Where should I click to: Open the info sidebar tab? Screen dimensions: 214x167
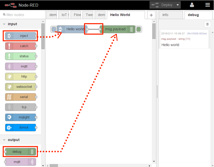point(171,15)
